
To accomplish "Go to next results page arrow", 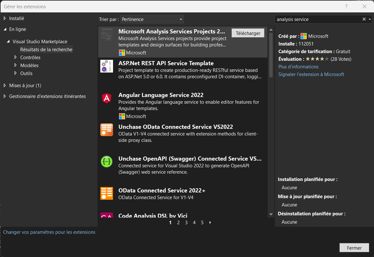I will 210,222.
